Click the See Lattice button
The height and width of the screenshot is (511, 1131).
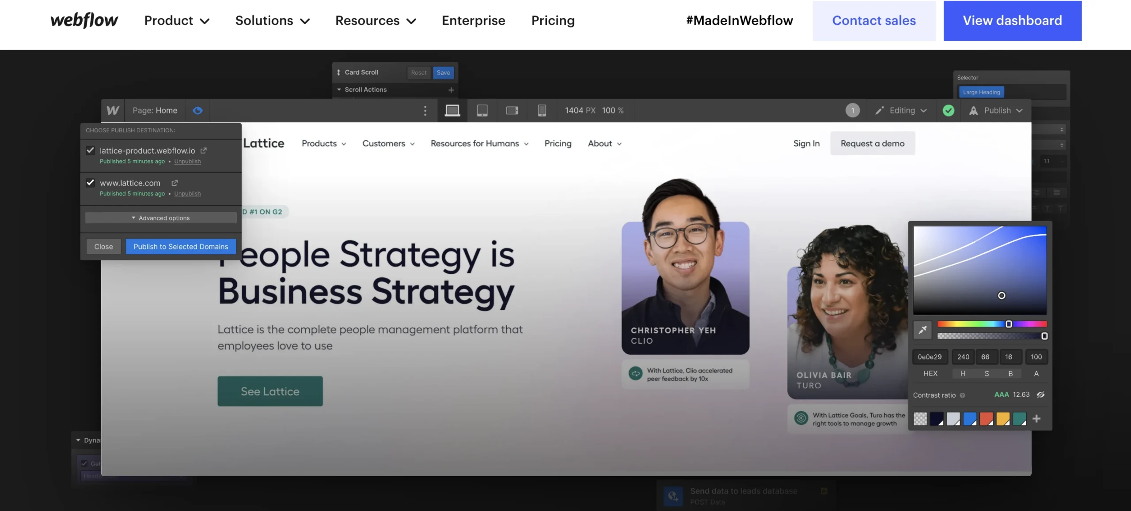tap(270, 391)
